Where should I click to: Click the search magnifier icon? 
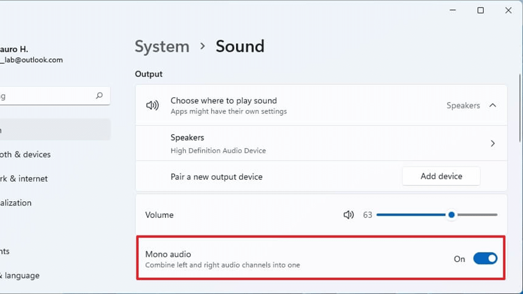coord(99,95)
